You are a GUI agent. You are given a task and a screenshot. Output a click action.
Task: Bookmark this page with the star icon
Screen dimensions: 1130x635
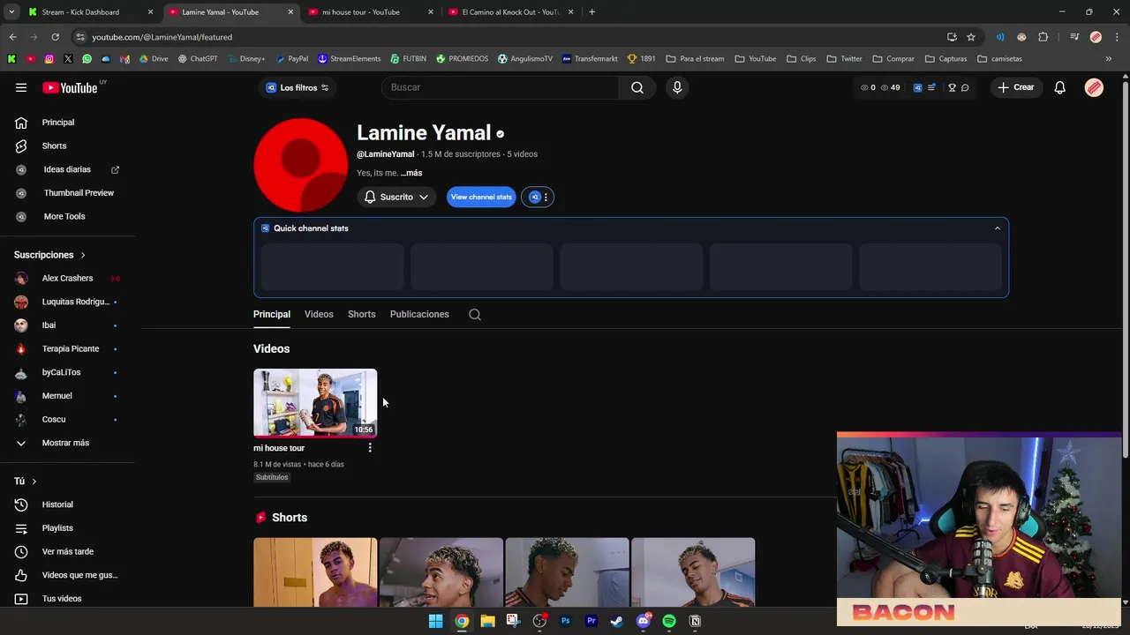coord(971,37)
